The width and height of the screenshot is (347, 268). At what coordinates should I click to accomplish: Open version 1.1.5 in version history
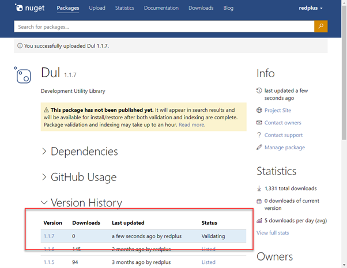(x=49, y=262)
